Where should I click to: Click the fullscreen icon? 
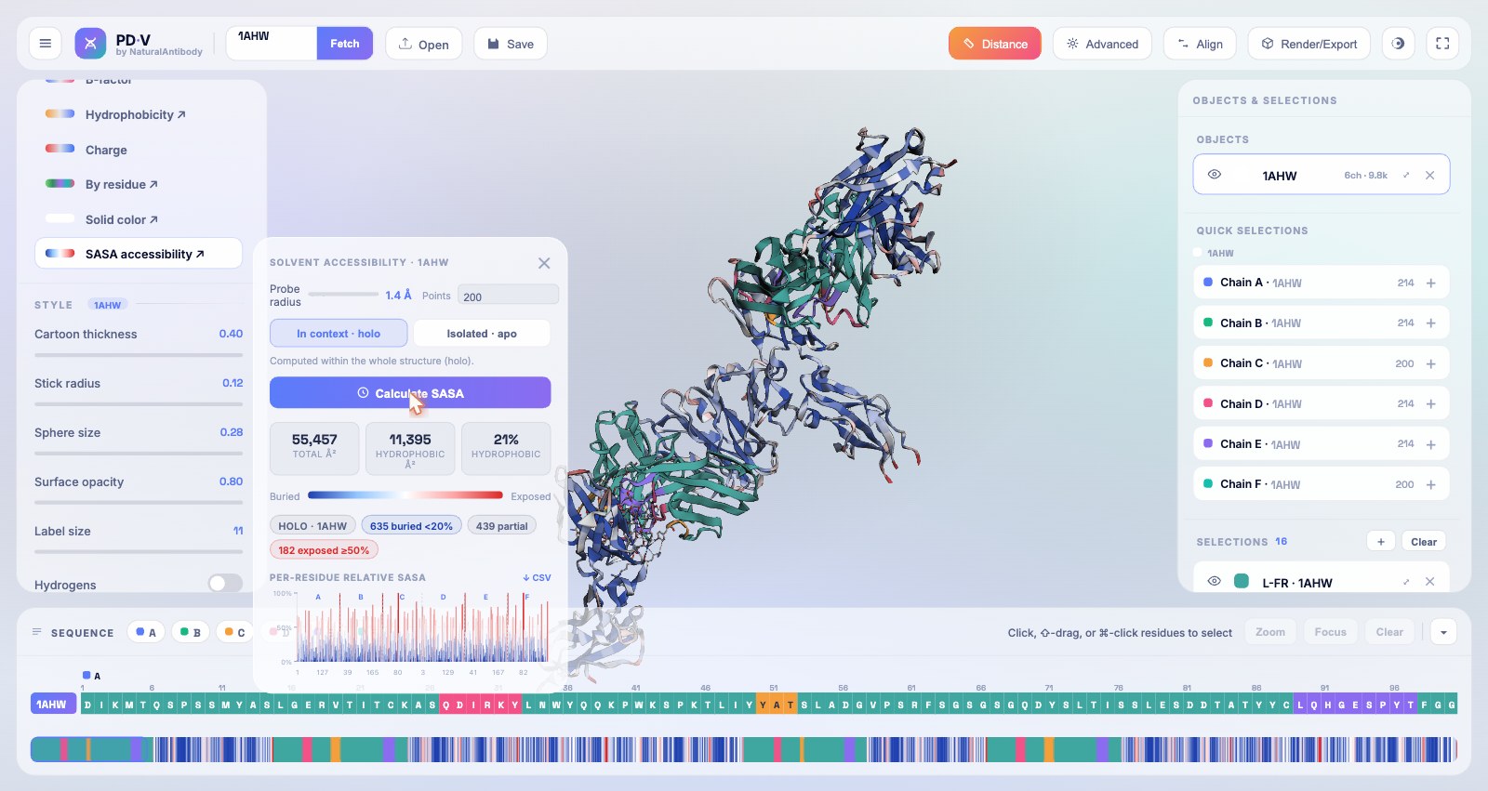(x=1442, y=44)
